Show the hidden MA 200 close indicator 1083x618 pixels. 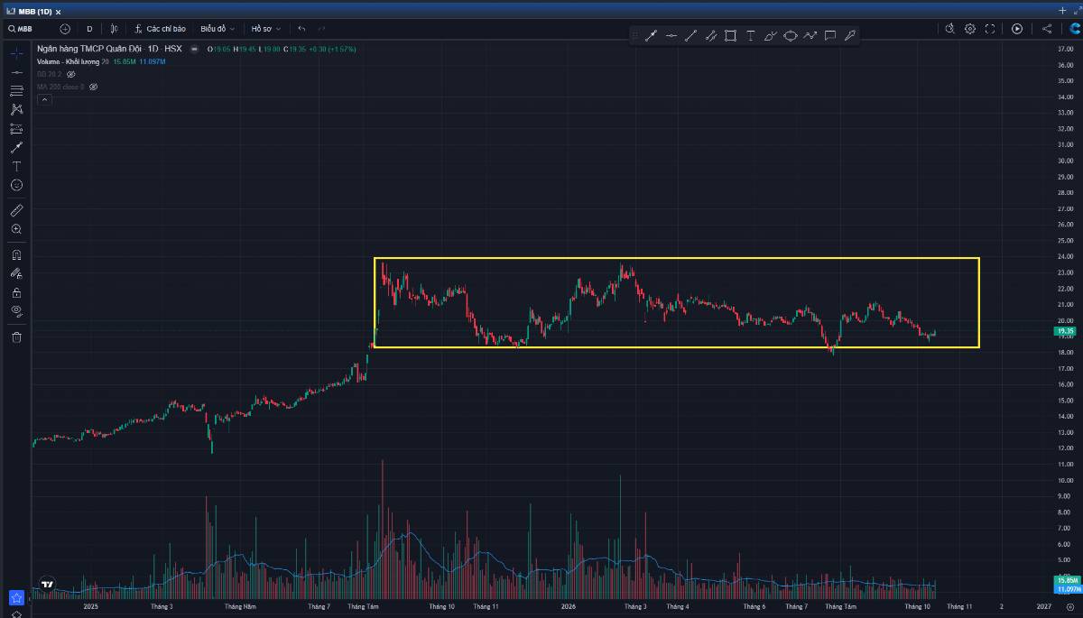pyautogui.click(x=93, y=87)
